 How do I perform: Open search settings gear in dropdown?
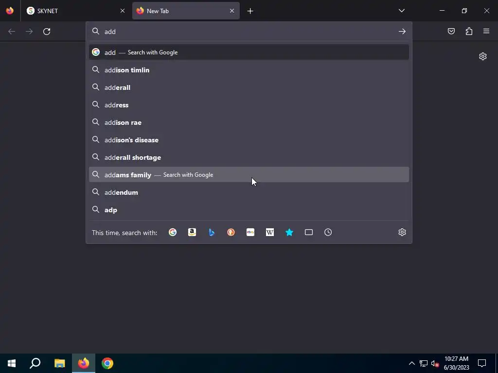(402, 232)
